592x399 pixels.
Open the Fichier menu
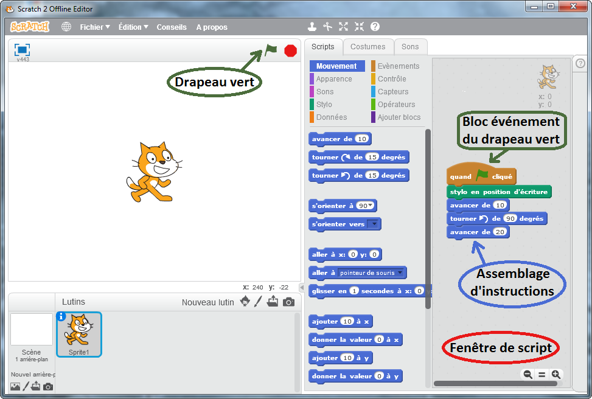click(x=95, y=27)
